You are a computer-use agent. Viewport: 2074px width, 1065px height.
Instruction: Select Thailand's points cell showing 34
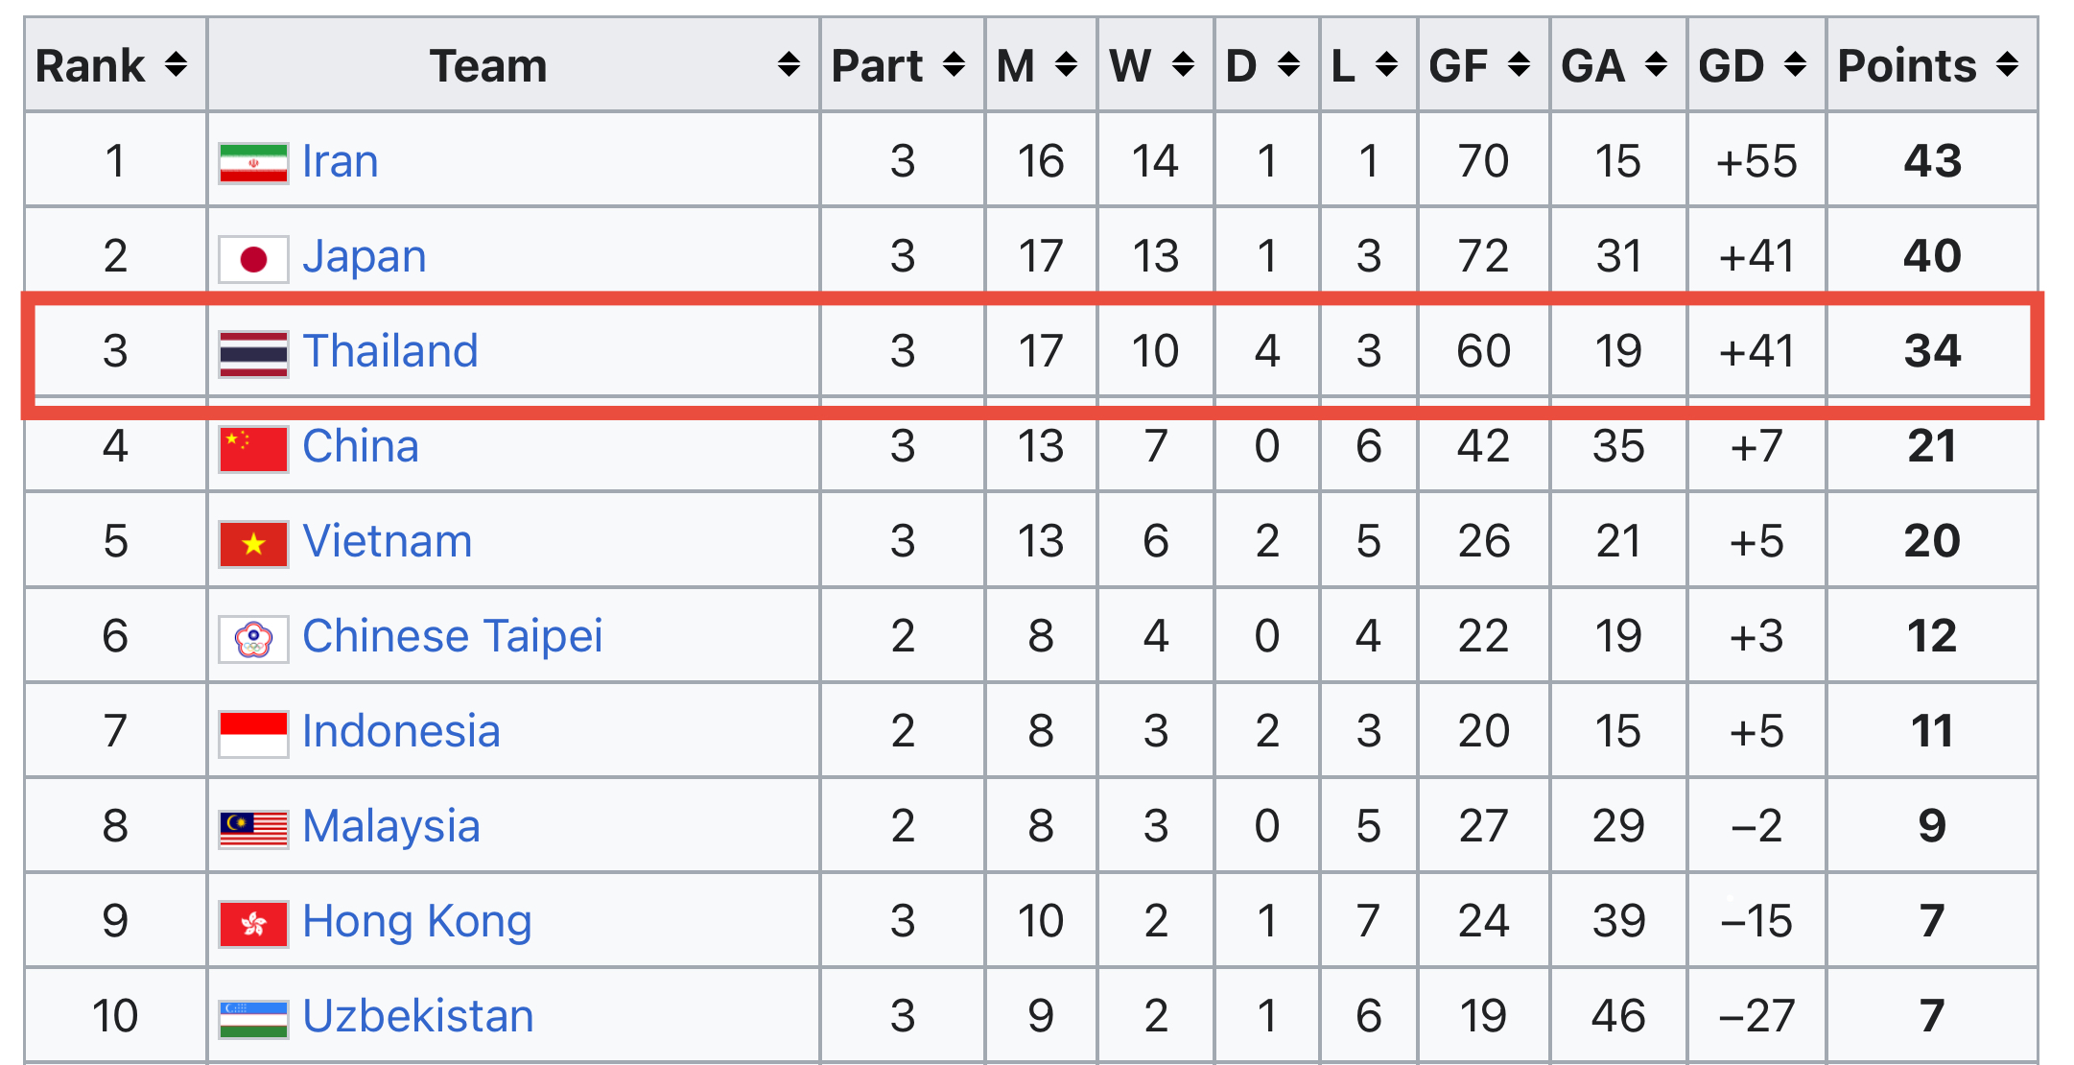click(x=1932, y=351)
